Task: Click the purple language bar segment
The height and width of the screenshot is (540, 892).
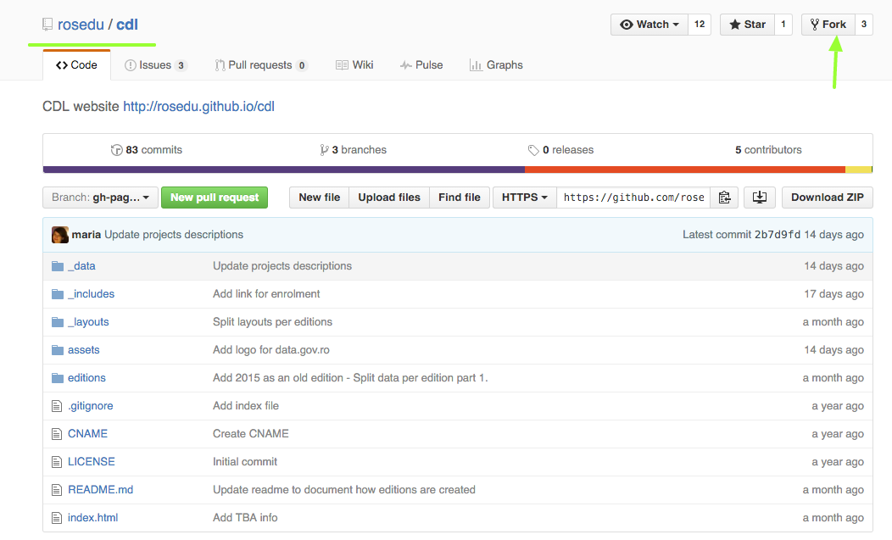Action: pyautogui.click(x=284, y=170)
